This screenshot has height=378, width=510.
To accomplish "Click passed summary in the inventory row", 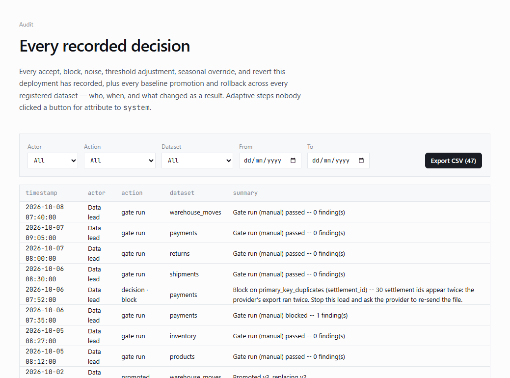I will pyautogui.click(x=289, y=336).
